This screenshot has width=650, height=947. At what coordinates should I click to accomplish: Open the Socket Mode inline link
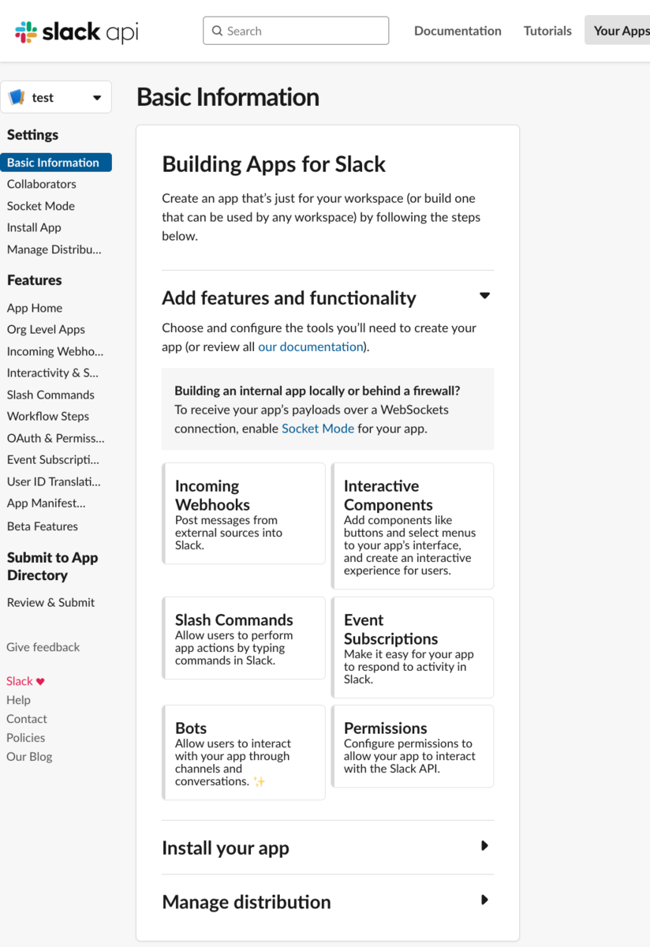pyautogui.click(x=318, y=429)
